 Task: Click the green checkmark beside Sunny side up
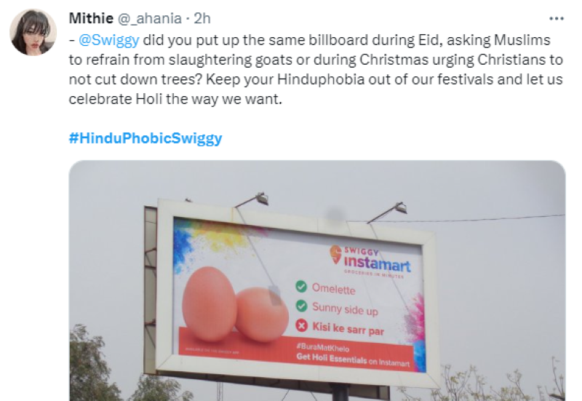(x=301, y=306)
